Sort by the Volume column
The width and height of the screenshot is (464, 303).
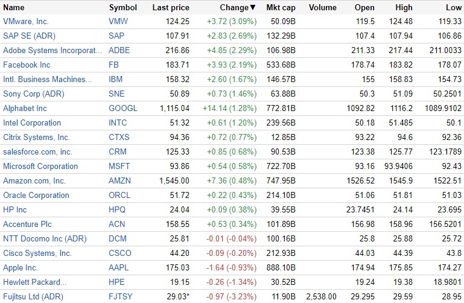point(323,8)
